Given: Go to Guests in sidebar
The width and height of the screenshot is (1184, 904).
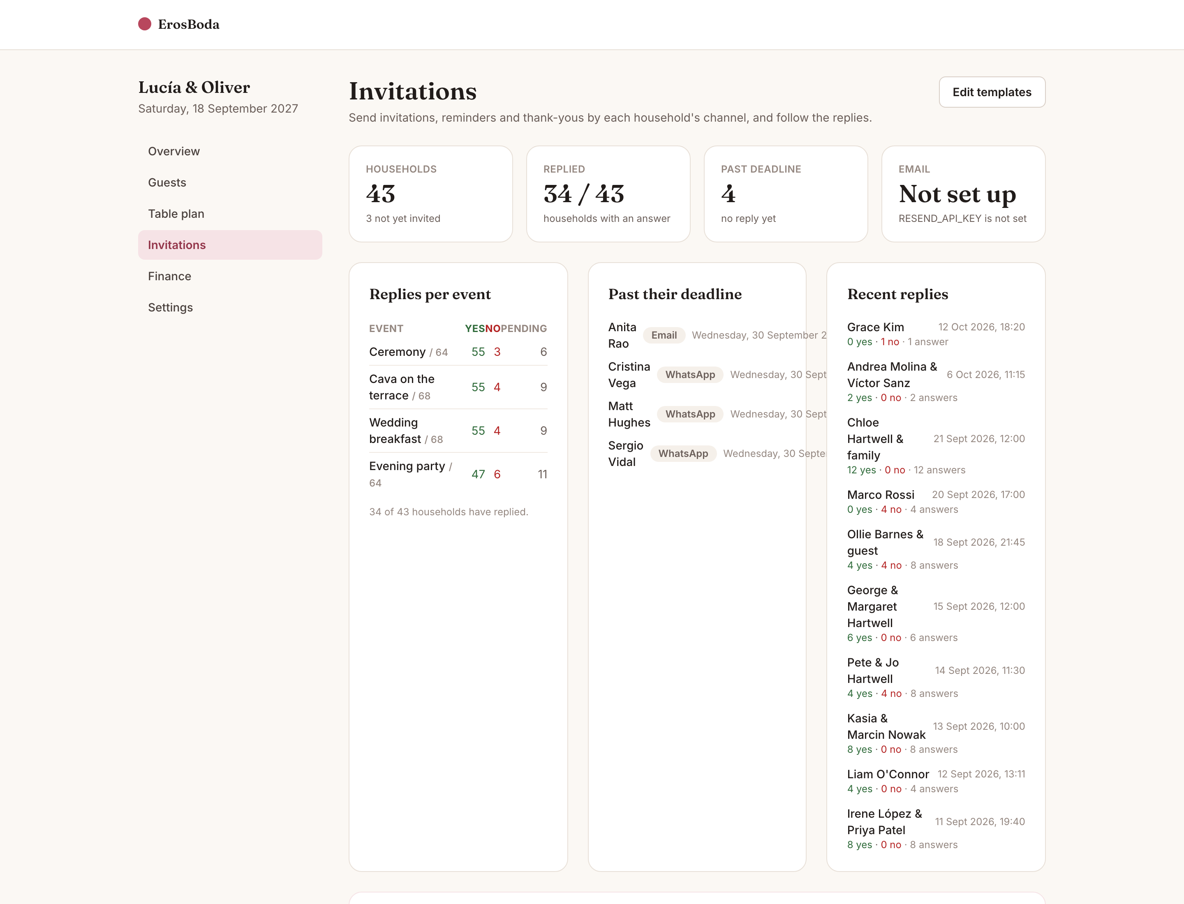Looking at the screenshot, I should (230, 182).
